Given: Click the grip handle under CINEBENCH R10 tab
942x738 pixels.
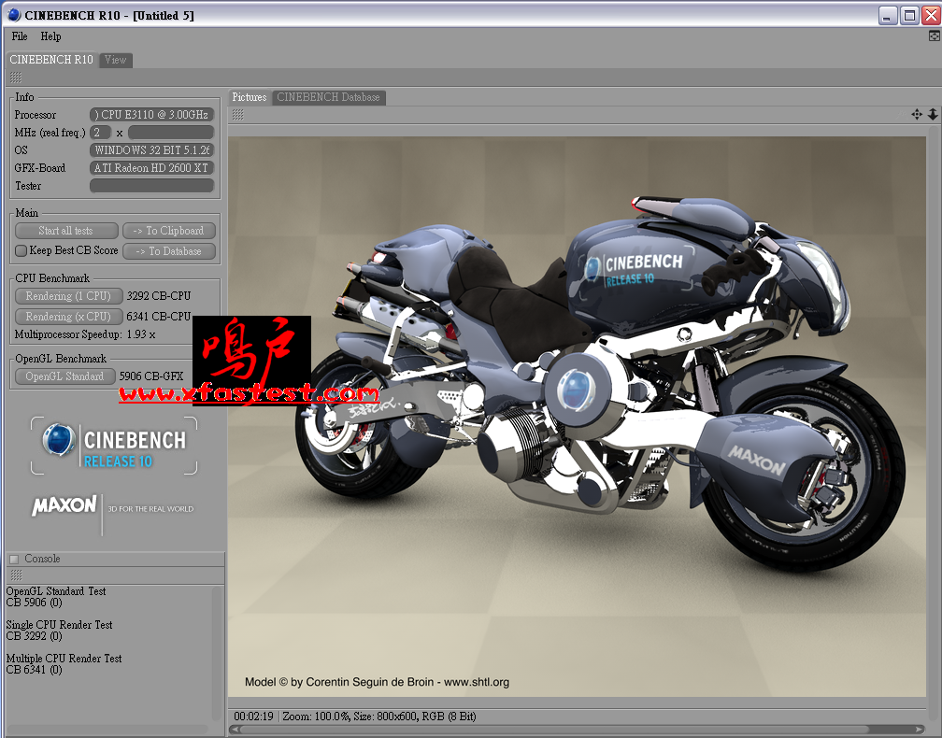Looking at the screenshot, I should pyautogui.click(x=15, y=78).
